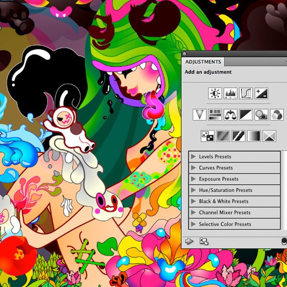Expand Selective Color Presets list

click(x=193, y=224)
